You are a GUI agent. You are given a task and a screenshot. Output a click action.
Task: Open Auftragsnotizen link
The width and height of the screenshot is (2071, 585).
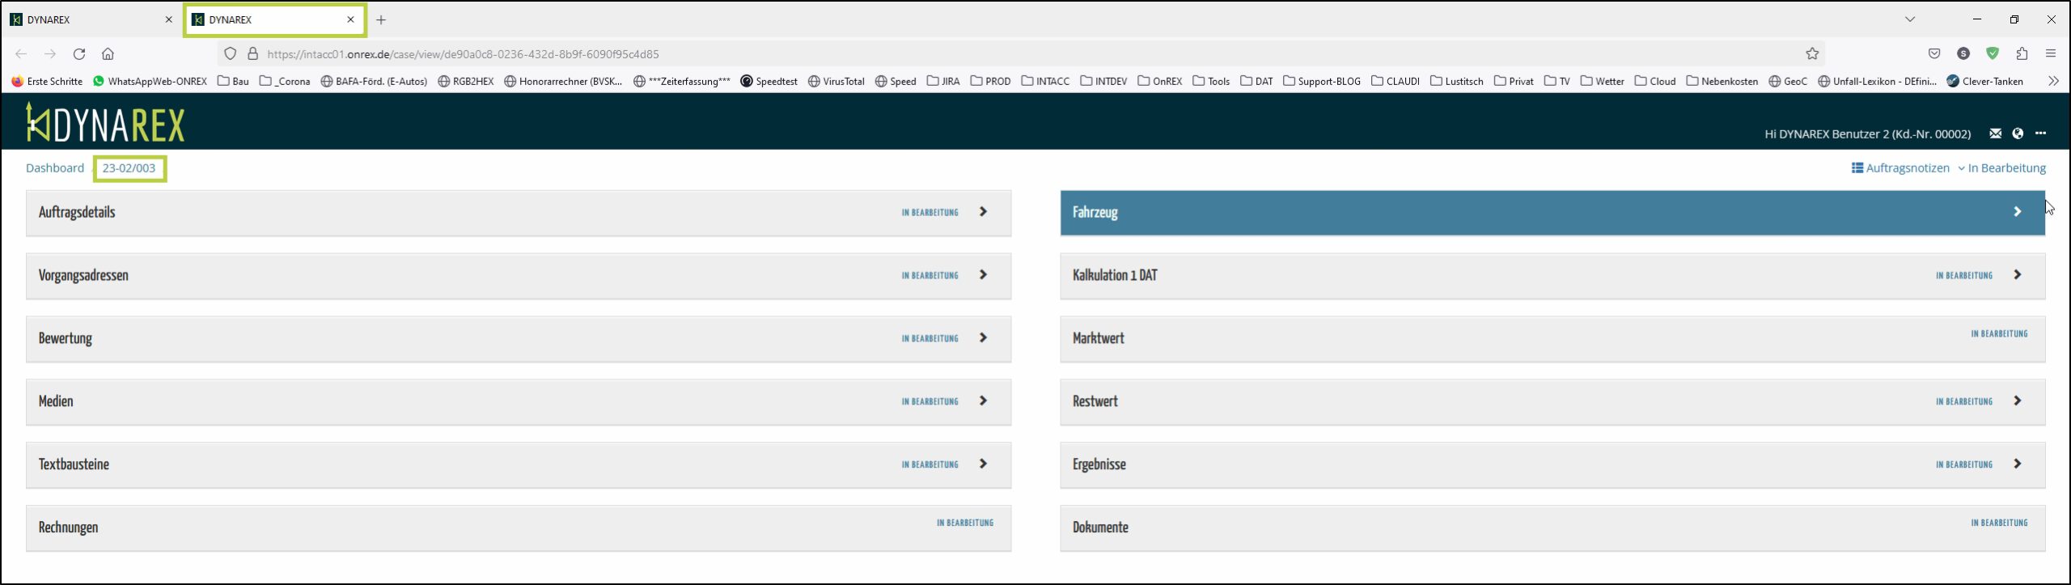(x=1900, y=168)
